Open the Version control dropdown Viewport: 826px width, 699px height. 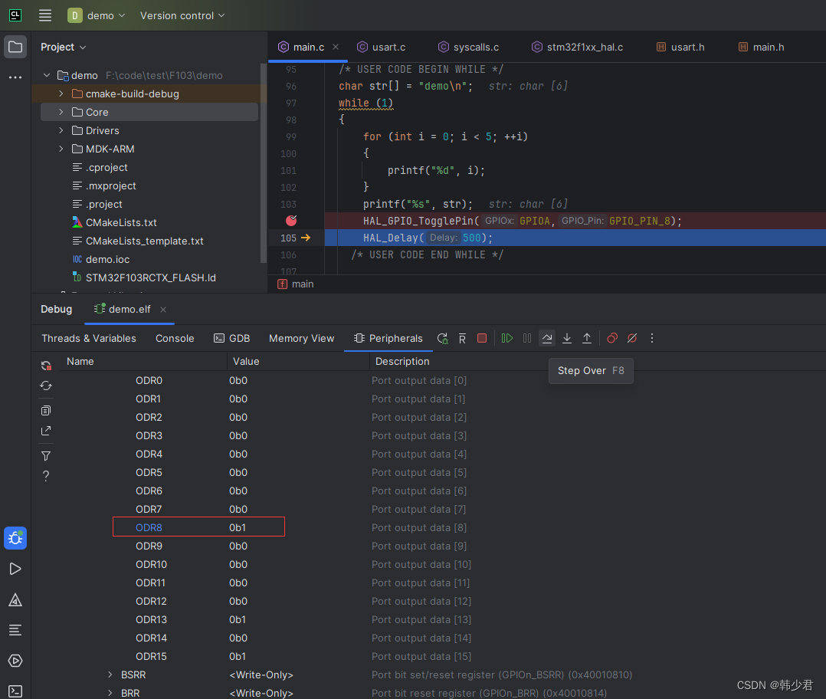tap(182, 15)
